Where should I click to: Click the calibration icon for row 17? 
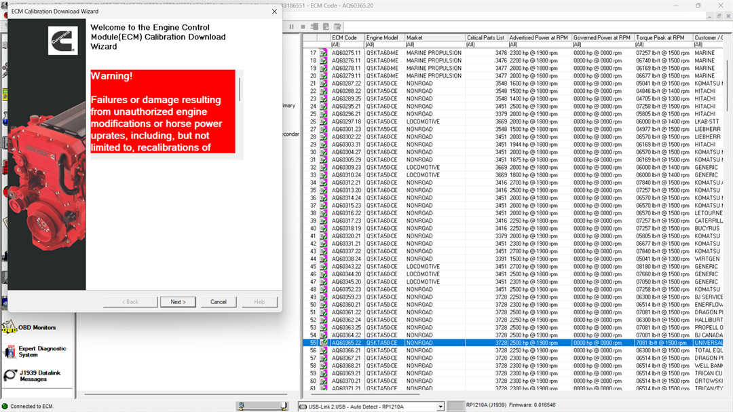click(x=324, y=53)
